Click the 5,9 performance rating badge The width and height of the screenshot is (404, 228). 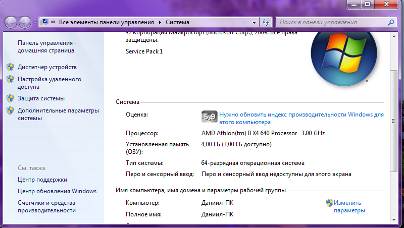coord(209,117)
